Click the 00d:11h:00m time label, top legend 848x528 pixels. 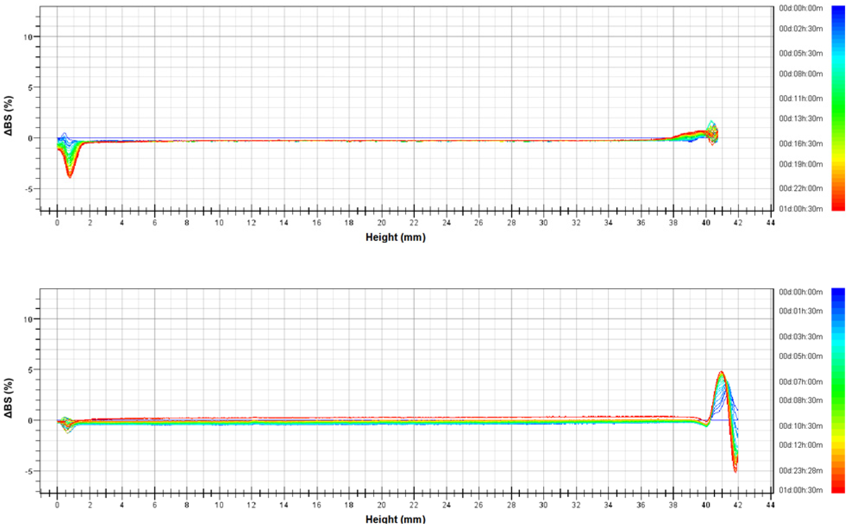(801, 98)
